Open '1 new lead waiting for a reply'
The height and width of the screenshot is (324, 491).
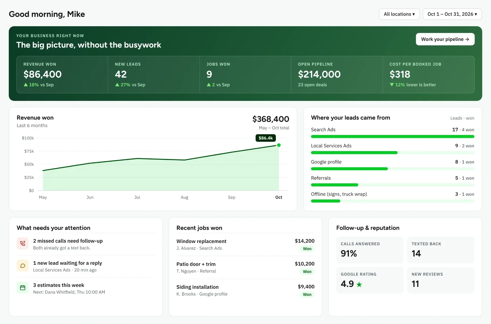tap(86, 266)
